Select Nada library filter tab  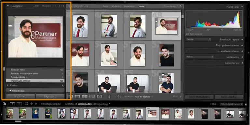click(141, 7)
